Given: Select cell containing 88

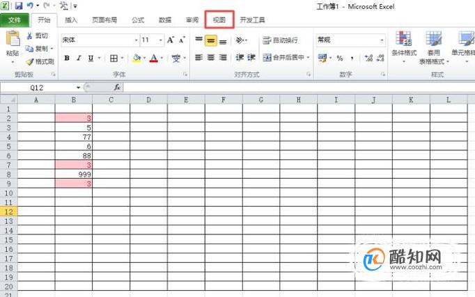Looking at the screenshot, I should 74,156.
